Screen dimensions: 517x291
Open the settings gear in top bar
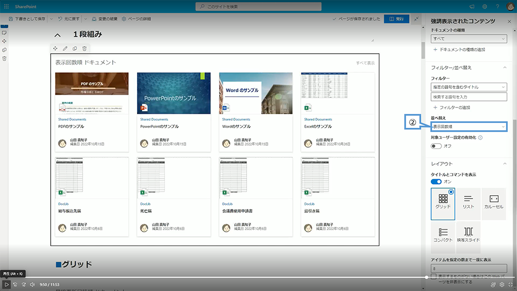485,7
